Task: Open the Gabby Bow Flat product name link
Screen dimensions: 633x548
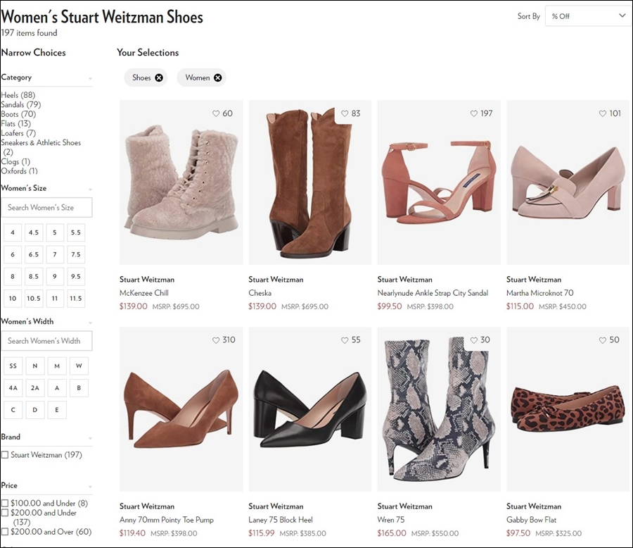Action: (531, 520)
